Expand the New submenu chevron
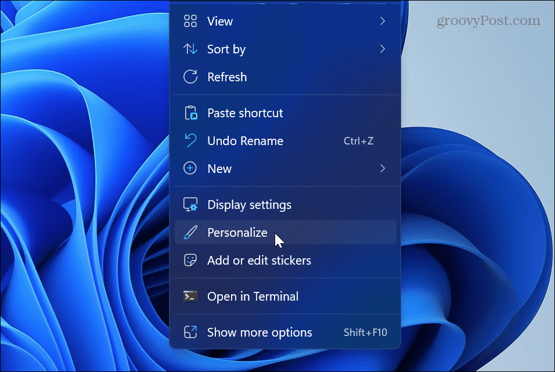Viewport: 555px width, 372px height. [383, 168]
